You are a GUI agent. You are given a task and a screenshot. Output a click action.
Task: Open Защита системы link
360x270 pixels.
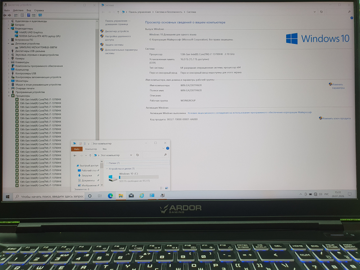click(x=114, y=45)
